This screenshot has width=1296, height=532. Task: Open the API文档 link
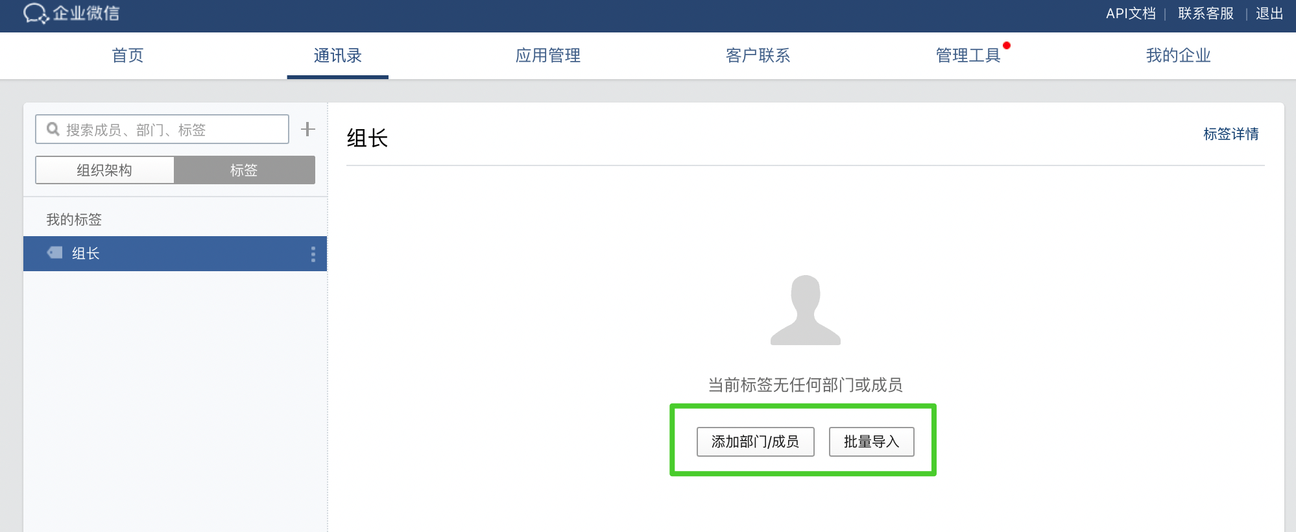pos(1131,14)
